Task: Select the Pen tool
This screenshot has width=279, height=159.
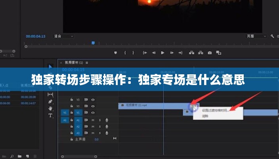Action: [x=50, y=101]
